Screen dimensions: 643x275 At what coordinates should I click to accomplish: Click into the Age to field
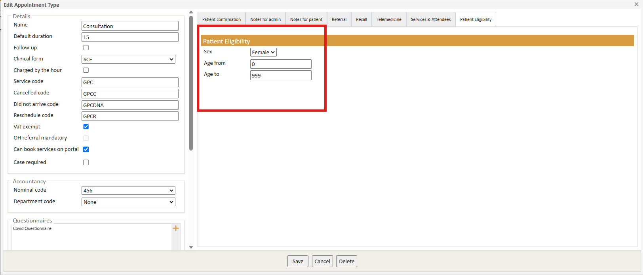[281, 75]
